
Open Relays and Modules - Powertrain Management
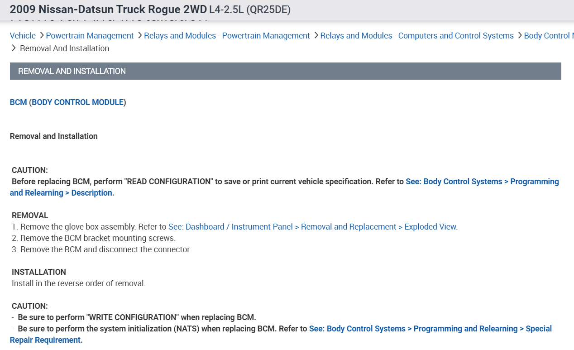227,36
